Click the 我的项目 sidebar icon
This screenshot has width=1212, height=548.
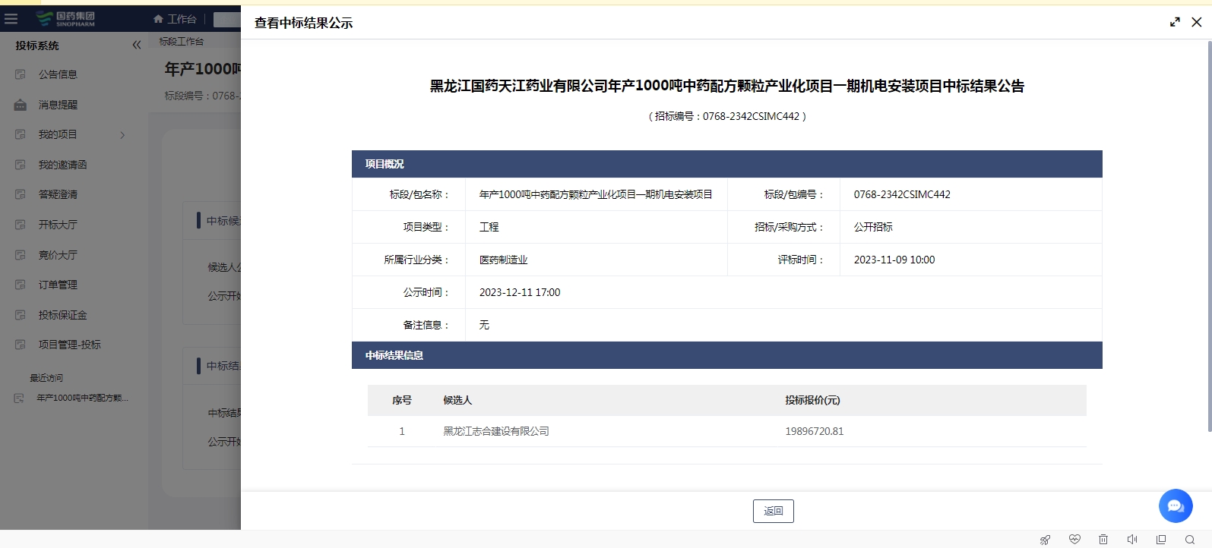pyautogui.click(x=21, y=134)
